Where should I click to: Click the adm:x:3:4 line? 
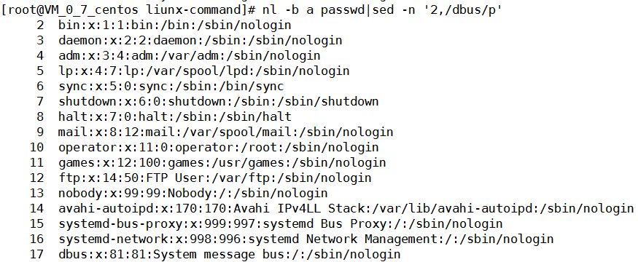coord(189,55)
